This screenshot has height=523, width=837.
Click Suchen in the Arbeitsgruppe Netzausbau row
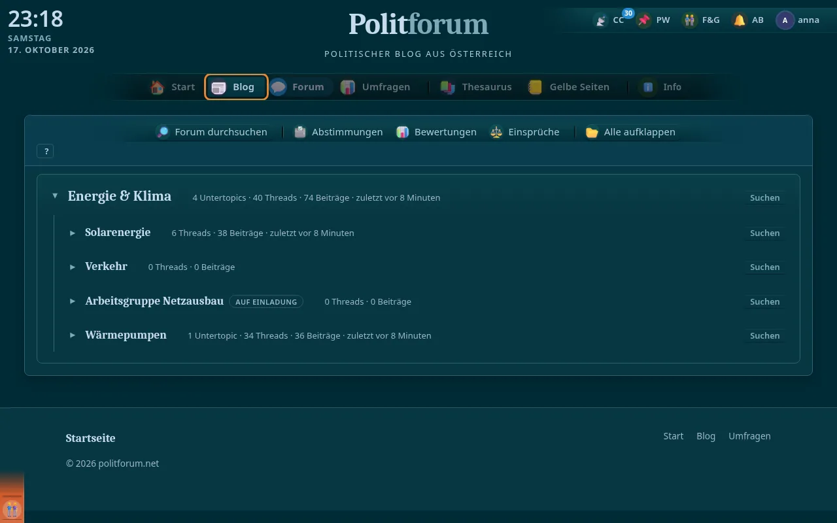tap(764, 301)
